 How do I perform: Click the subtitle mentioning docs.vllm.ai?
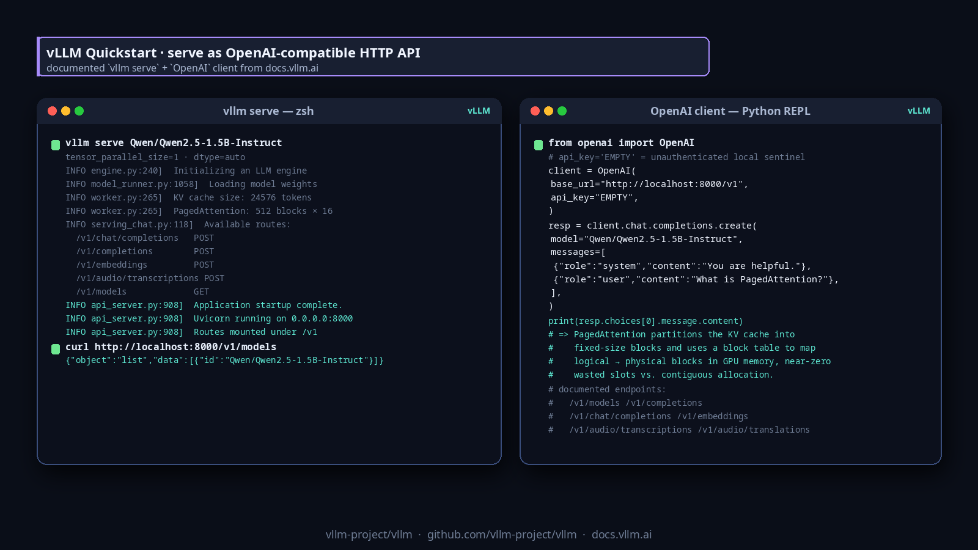click(x=182, y=68)
